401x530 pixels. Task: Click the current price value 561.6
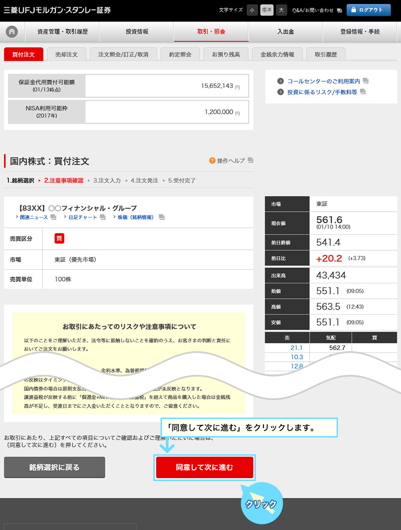[329, 220]
